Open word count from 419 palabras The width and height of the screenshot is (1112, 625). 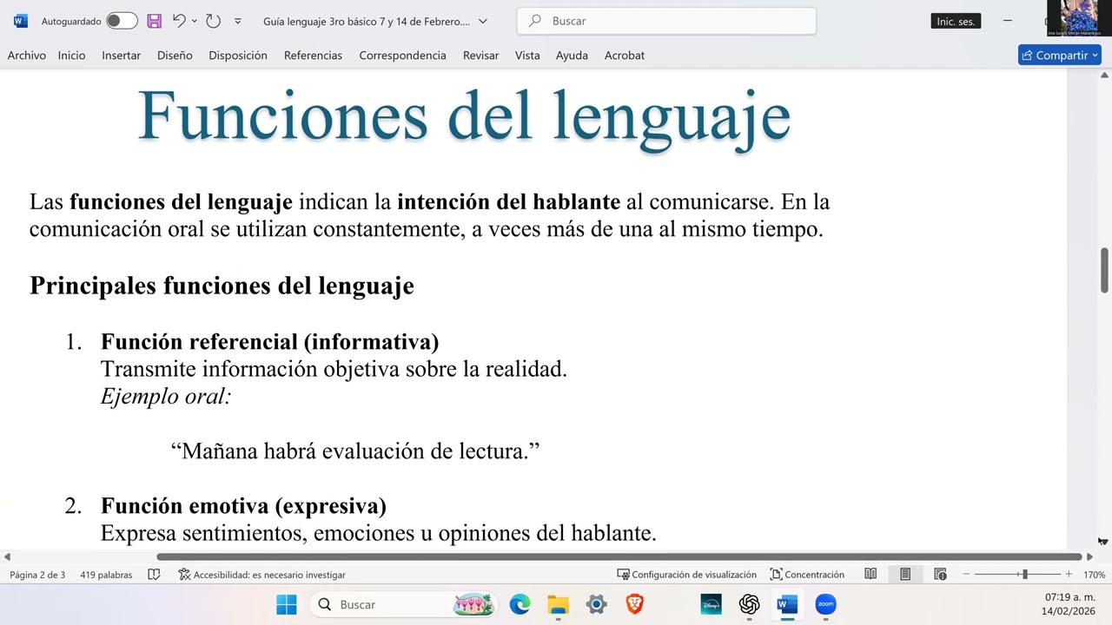(106, 575)
